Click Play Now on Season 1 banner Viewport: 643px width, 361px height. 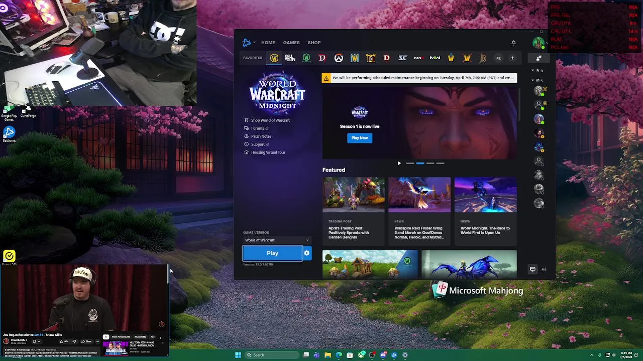360,138
